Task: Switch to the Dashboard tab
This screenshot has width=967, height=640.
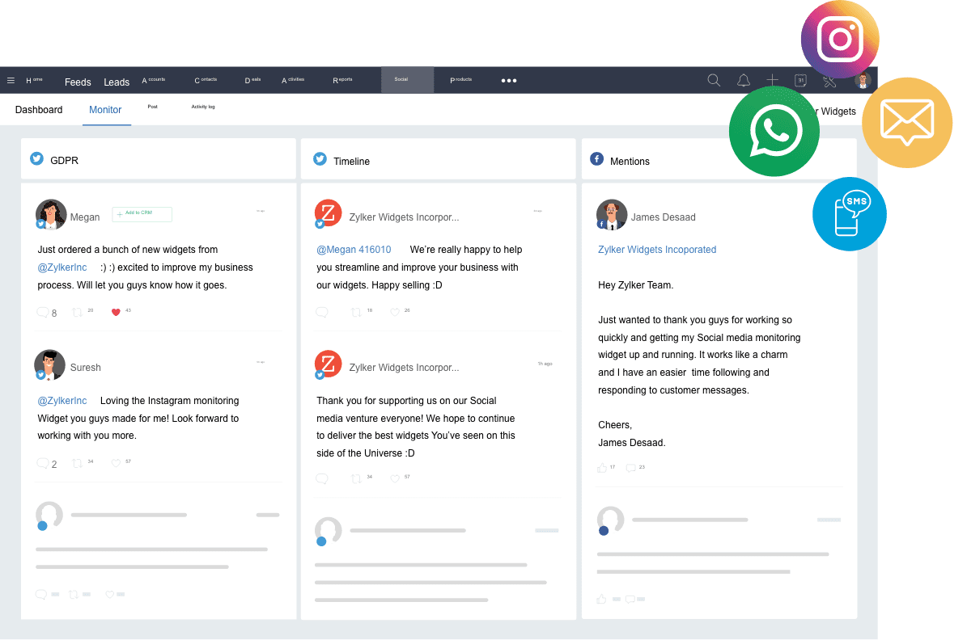Action: [39, 110]
